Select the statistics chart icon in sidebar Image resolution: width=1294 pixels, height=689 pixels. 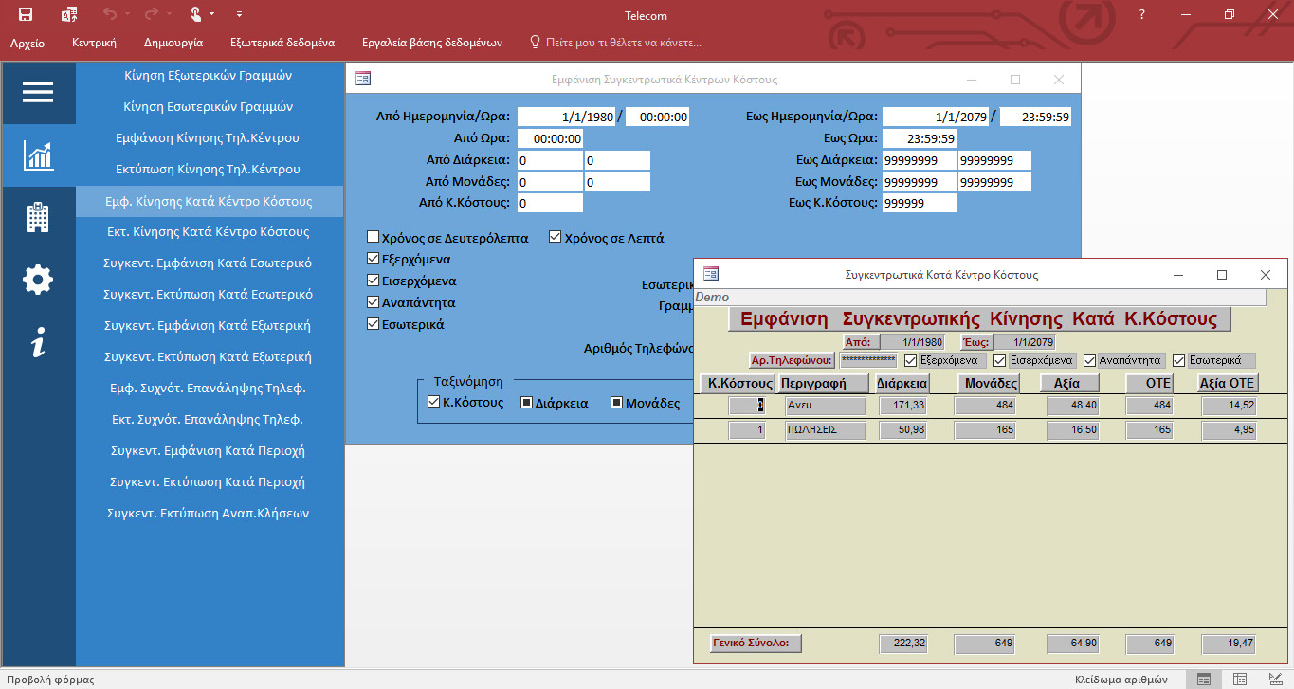(38, 155)
